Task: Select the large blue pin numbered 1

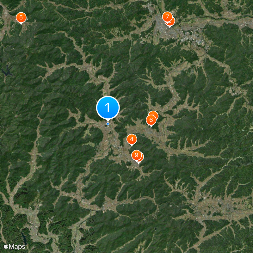Action: 108,108
